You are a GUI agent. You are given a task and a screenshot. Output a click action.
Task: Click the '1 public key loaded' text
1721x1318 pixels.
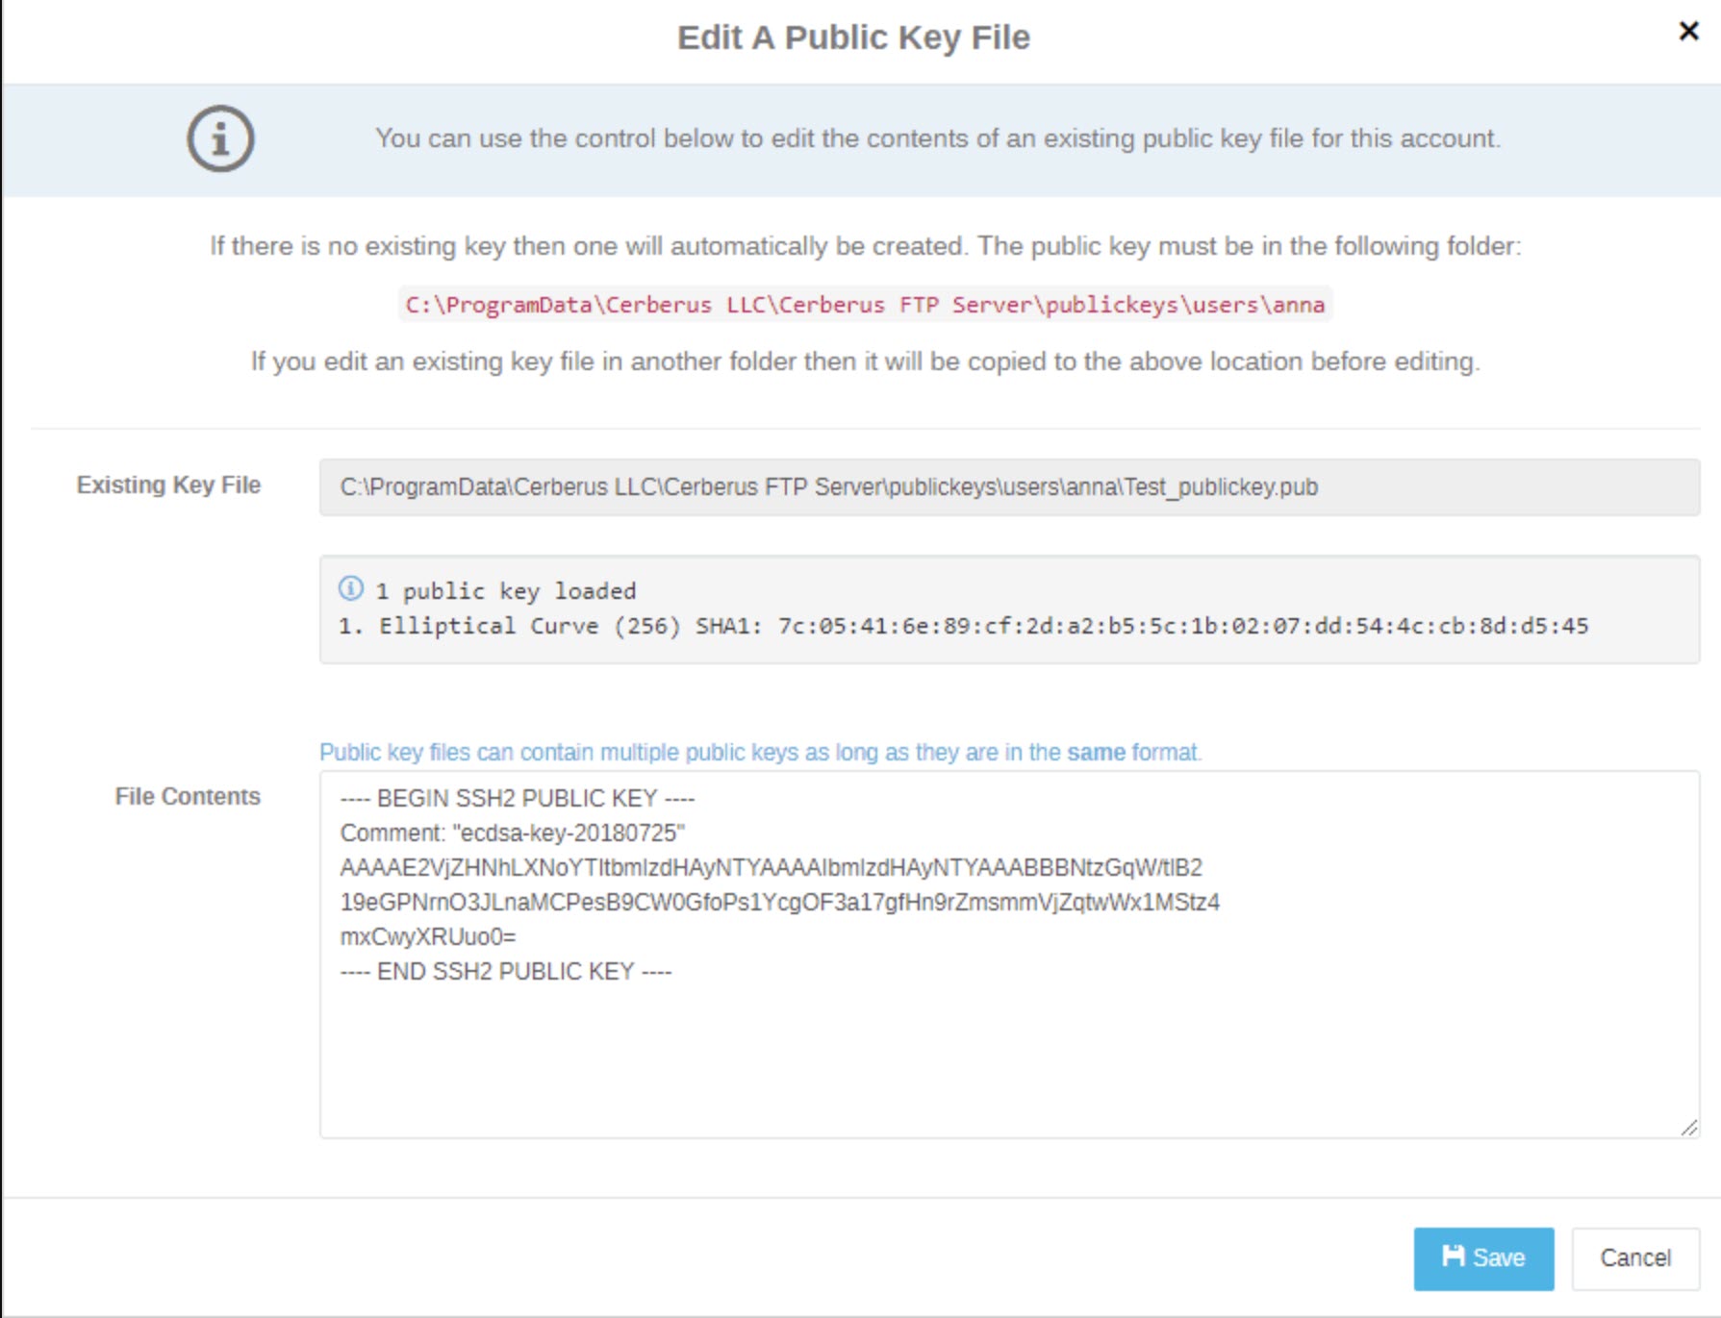506,591
